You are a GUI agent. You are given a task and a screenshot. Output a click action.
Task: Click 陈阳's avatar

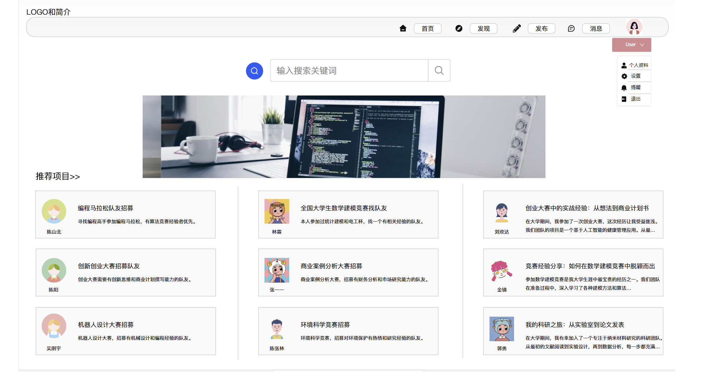tap(54, 270)
